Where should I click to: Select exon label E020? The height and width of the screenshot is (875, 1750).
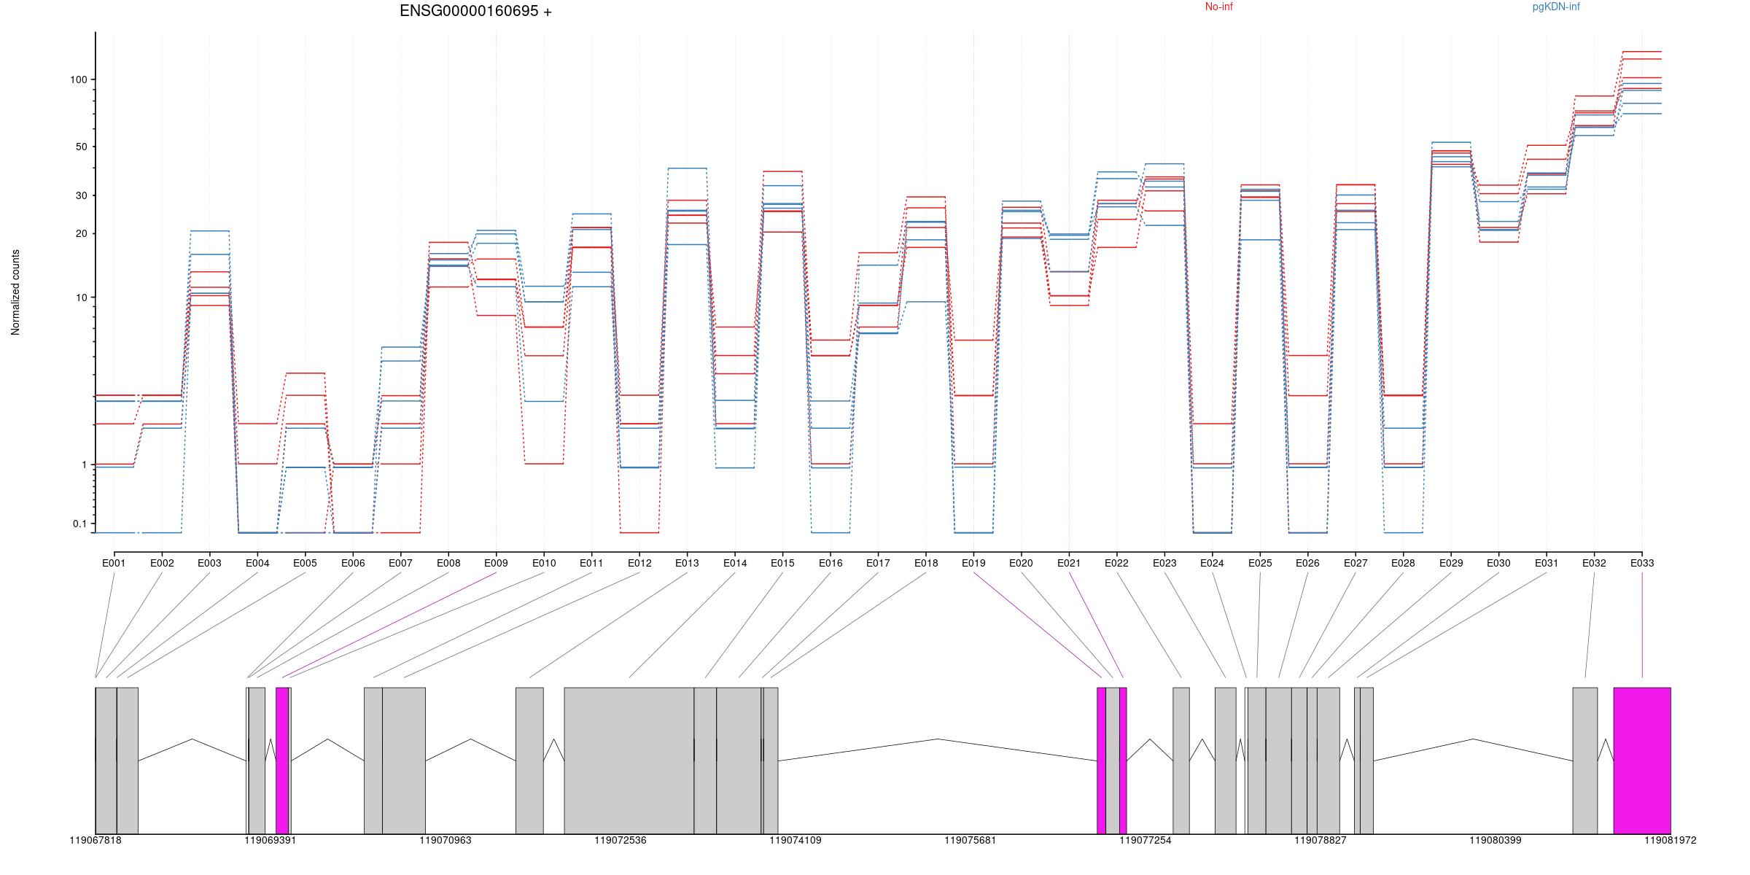click(x=1022, y=563)
